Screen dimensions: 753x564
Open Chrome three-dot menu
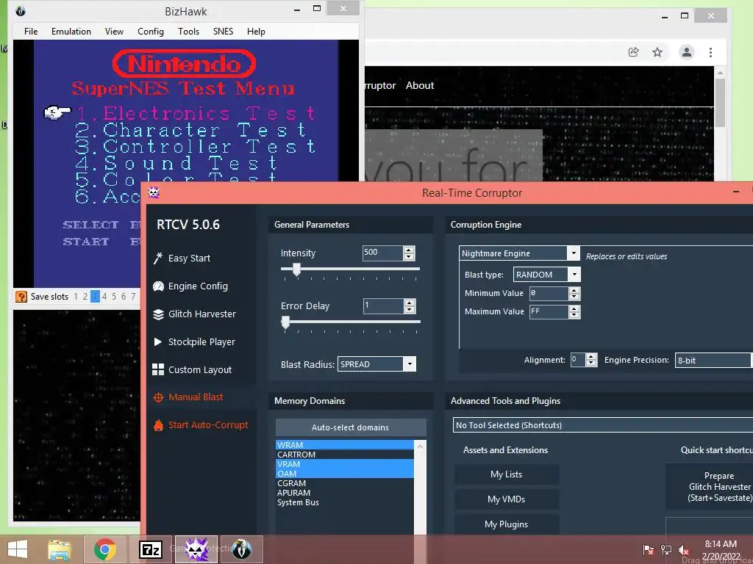pos(710,52)
